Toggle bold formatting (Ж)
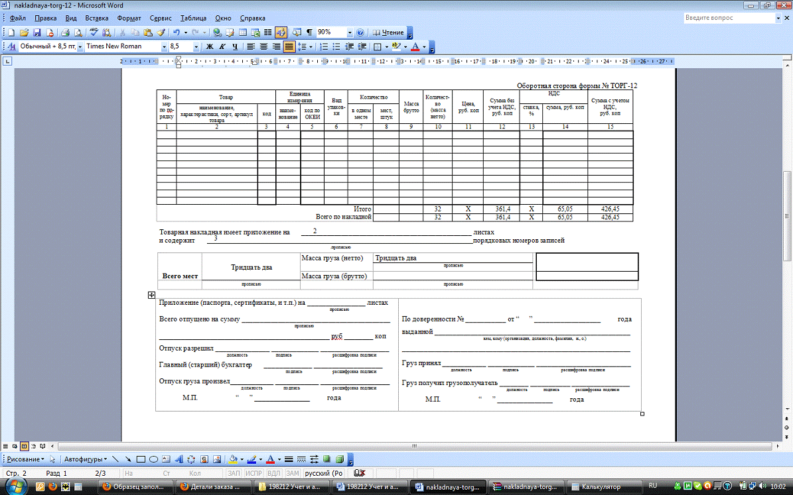 (x=210, y=47)
